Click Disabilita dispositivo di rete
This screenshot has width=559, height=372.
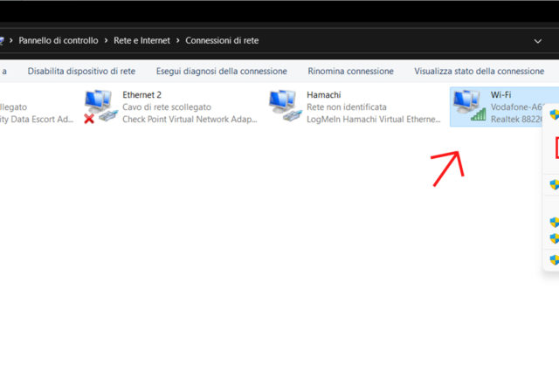(x=81, y=71)
